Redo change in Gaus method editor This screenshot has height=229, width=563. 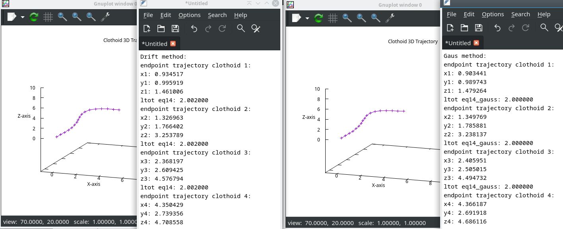512,27
